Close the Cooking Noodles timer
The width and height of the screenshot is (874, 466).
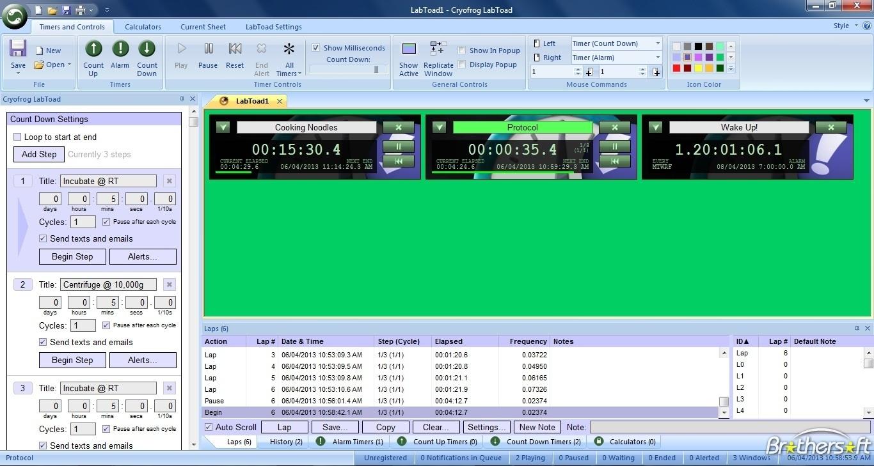click(399, 127)
